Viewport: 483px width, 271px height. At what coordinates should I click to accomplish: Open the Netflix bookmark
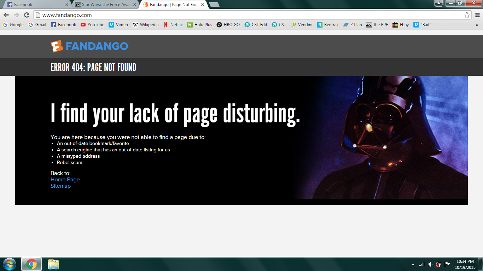(x=173, y=25)
